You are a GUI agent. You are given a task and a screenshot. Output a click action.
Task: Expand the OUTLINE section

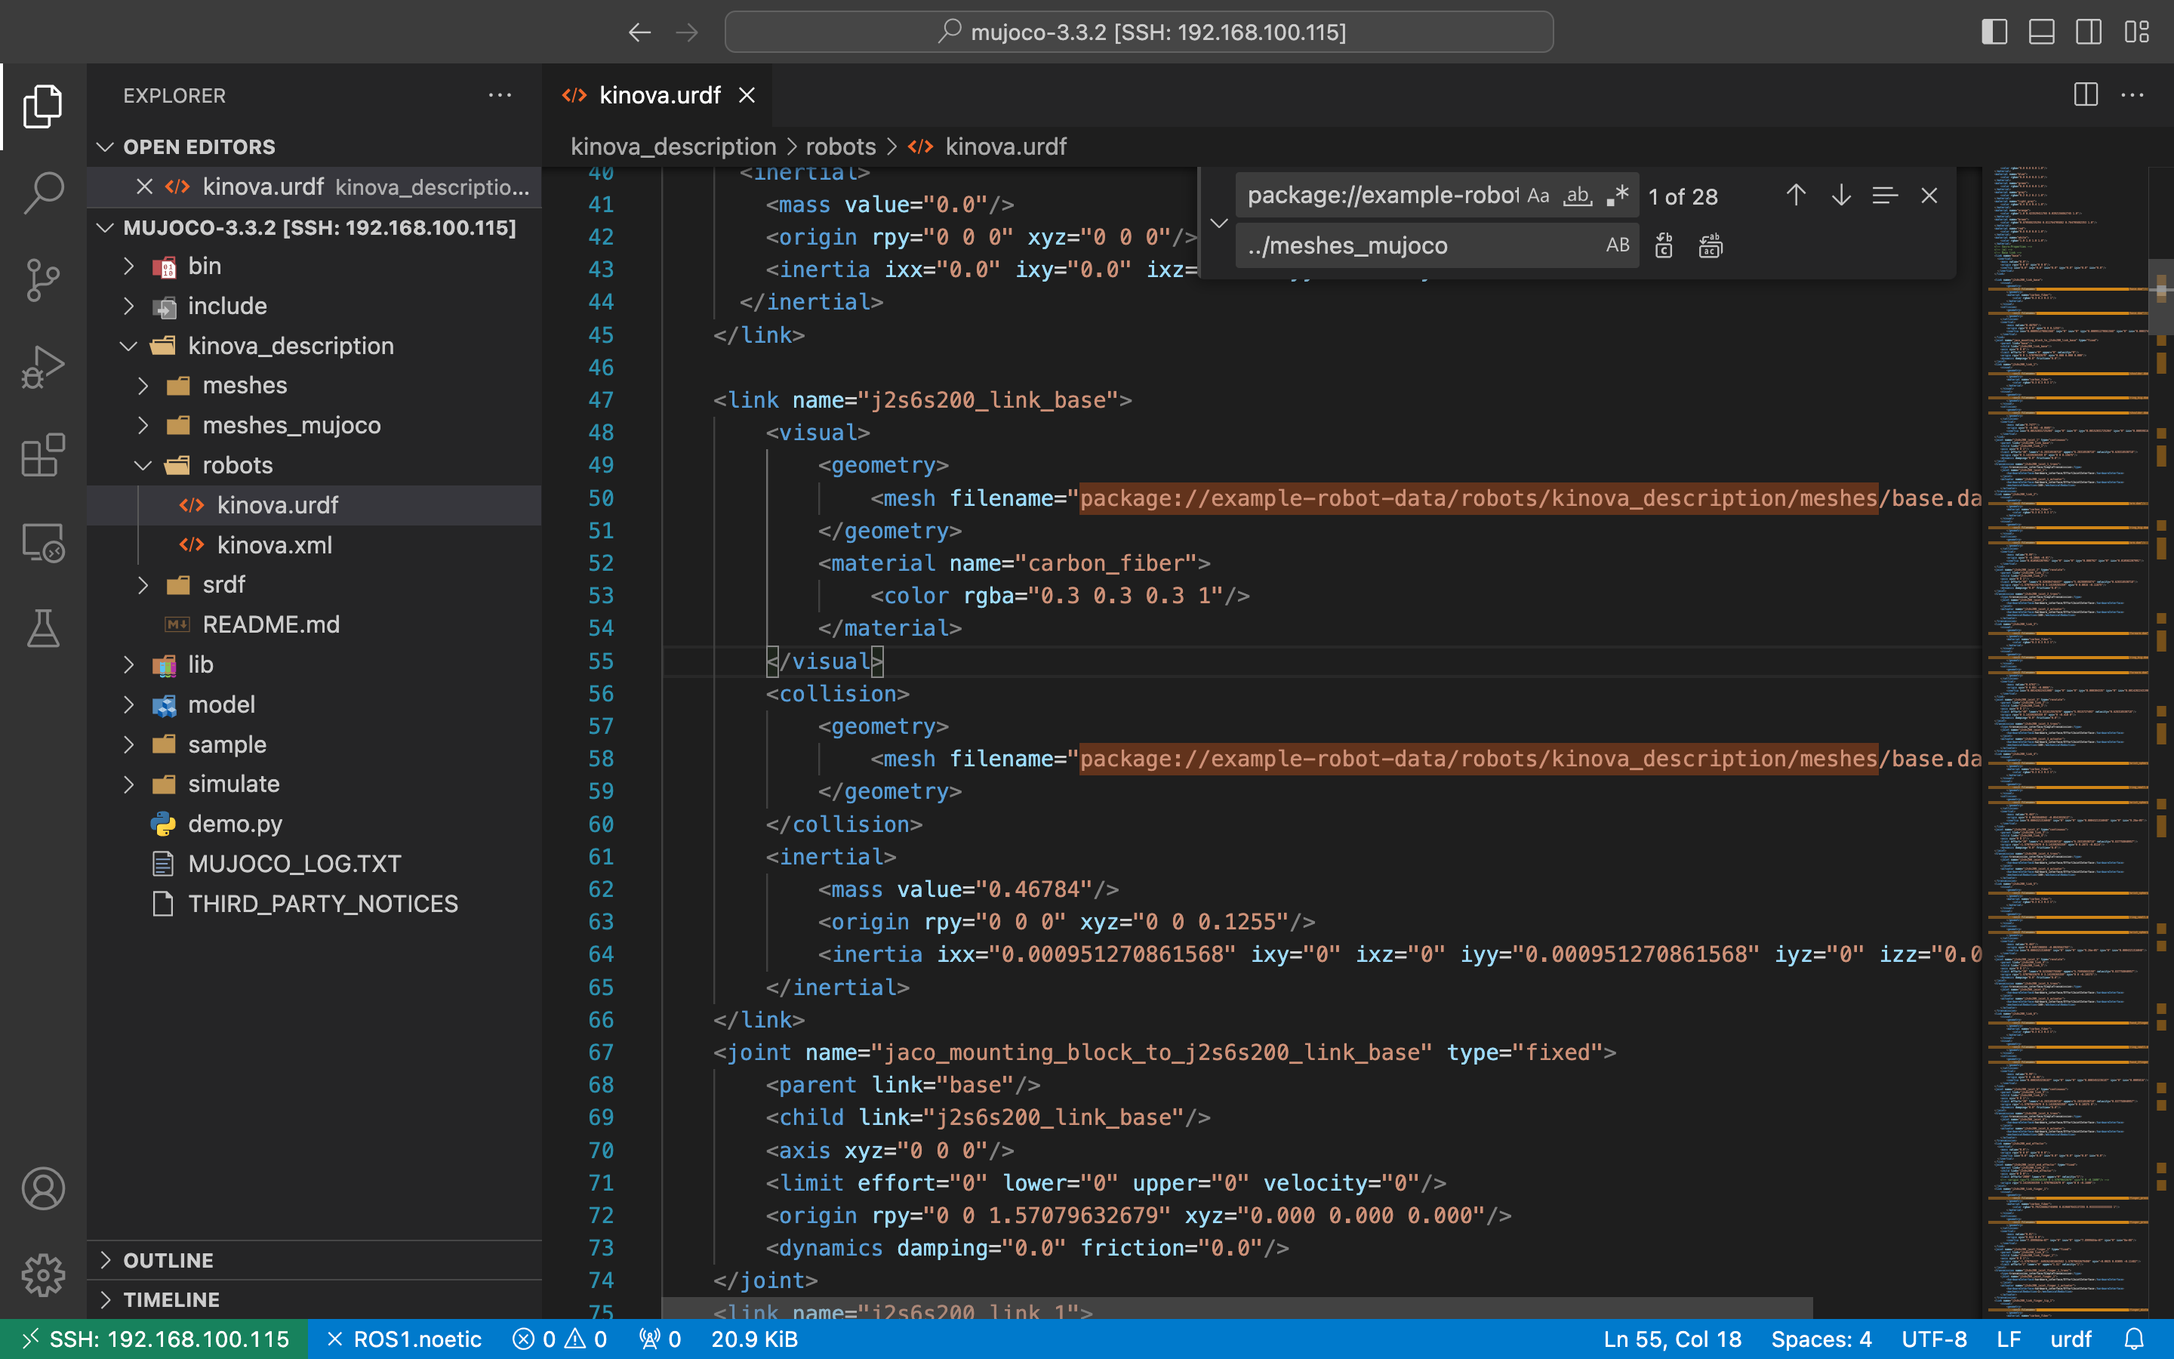[x=168, y=1260]
